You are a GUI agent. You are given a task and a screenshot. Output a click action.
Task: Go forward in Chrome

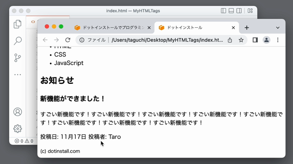coord(56,40)
